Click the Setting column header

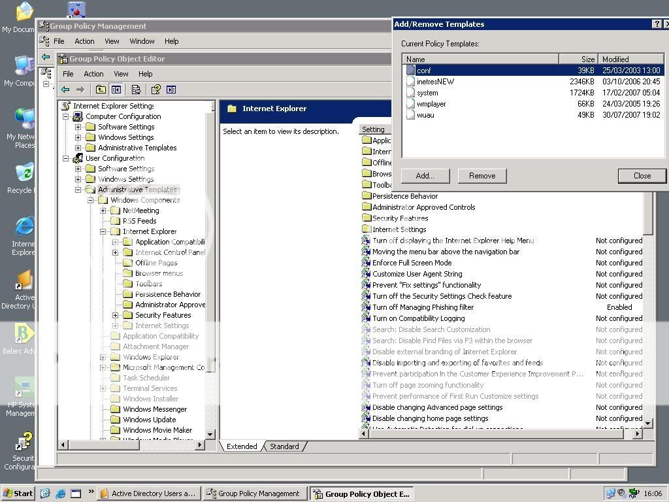375,129
